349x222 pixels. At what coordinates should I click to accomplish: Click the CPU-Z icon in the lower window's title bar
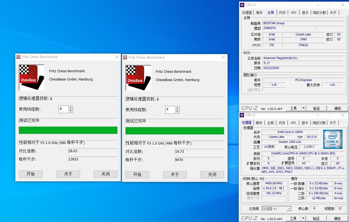242,115
